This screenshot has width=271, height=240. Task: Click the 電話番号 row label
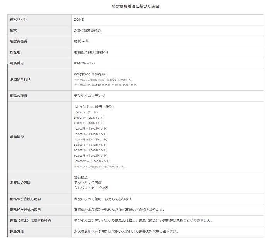17,63
